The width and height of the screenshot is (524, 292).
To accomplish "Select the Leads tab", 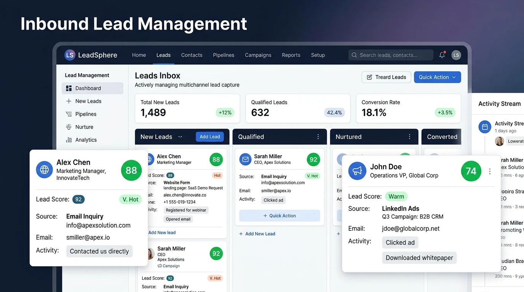I will point(163,55).
